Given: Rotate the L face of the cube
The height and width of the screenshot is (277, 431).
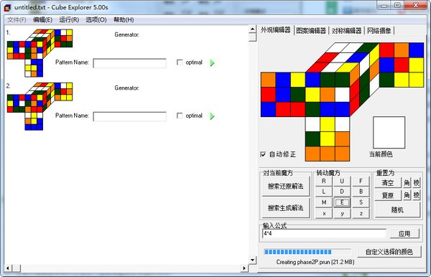Looking at the screenshot, I should [324, 192].
